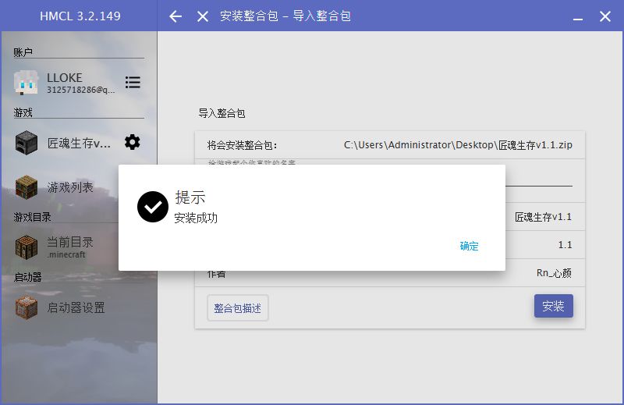Open 整合包描述 modpack description
624x405 pixels.
[238, 308]
